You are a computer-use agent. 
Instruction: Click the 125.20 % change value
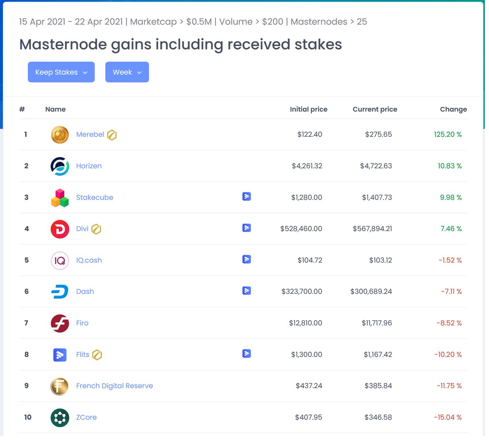pyautogui.click(x=448, y=135)
